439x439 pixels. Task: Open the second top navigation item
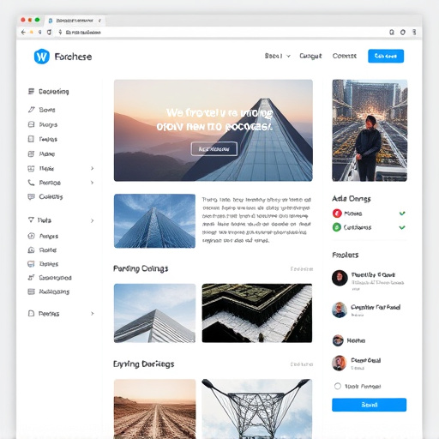(310, 56)
